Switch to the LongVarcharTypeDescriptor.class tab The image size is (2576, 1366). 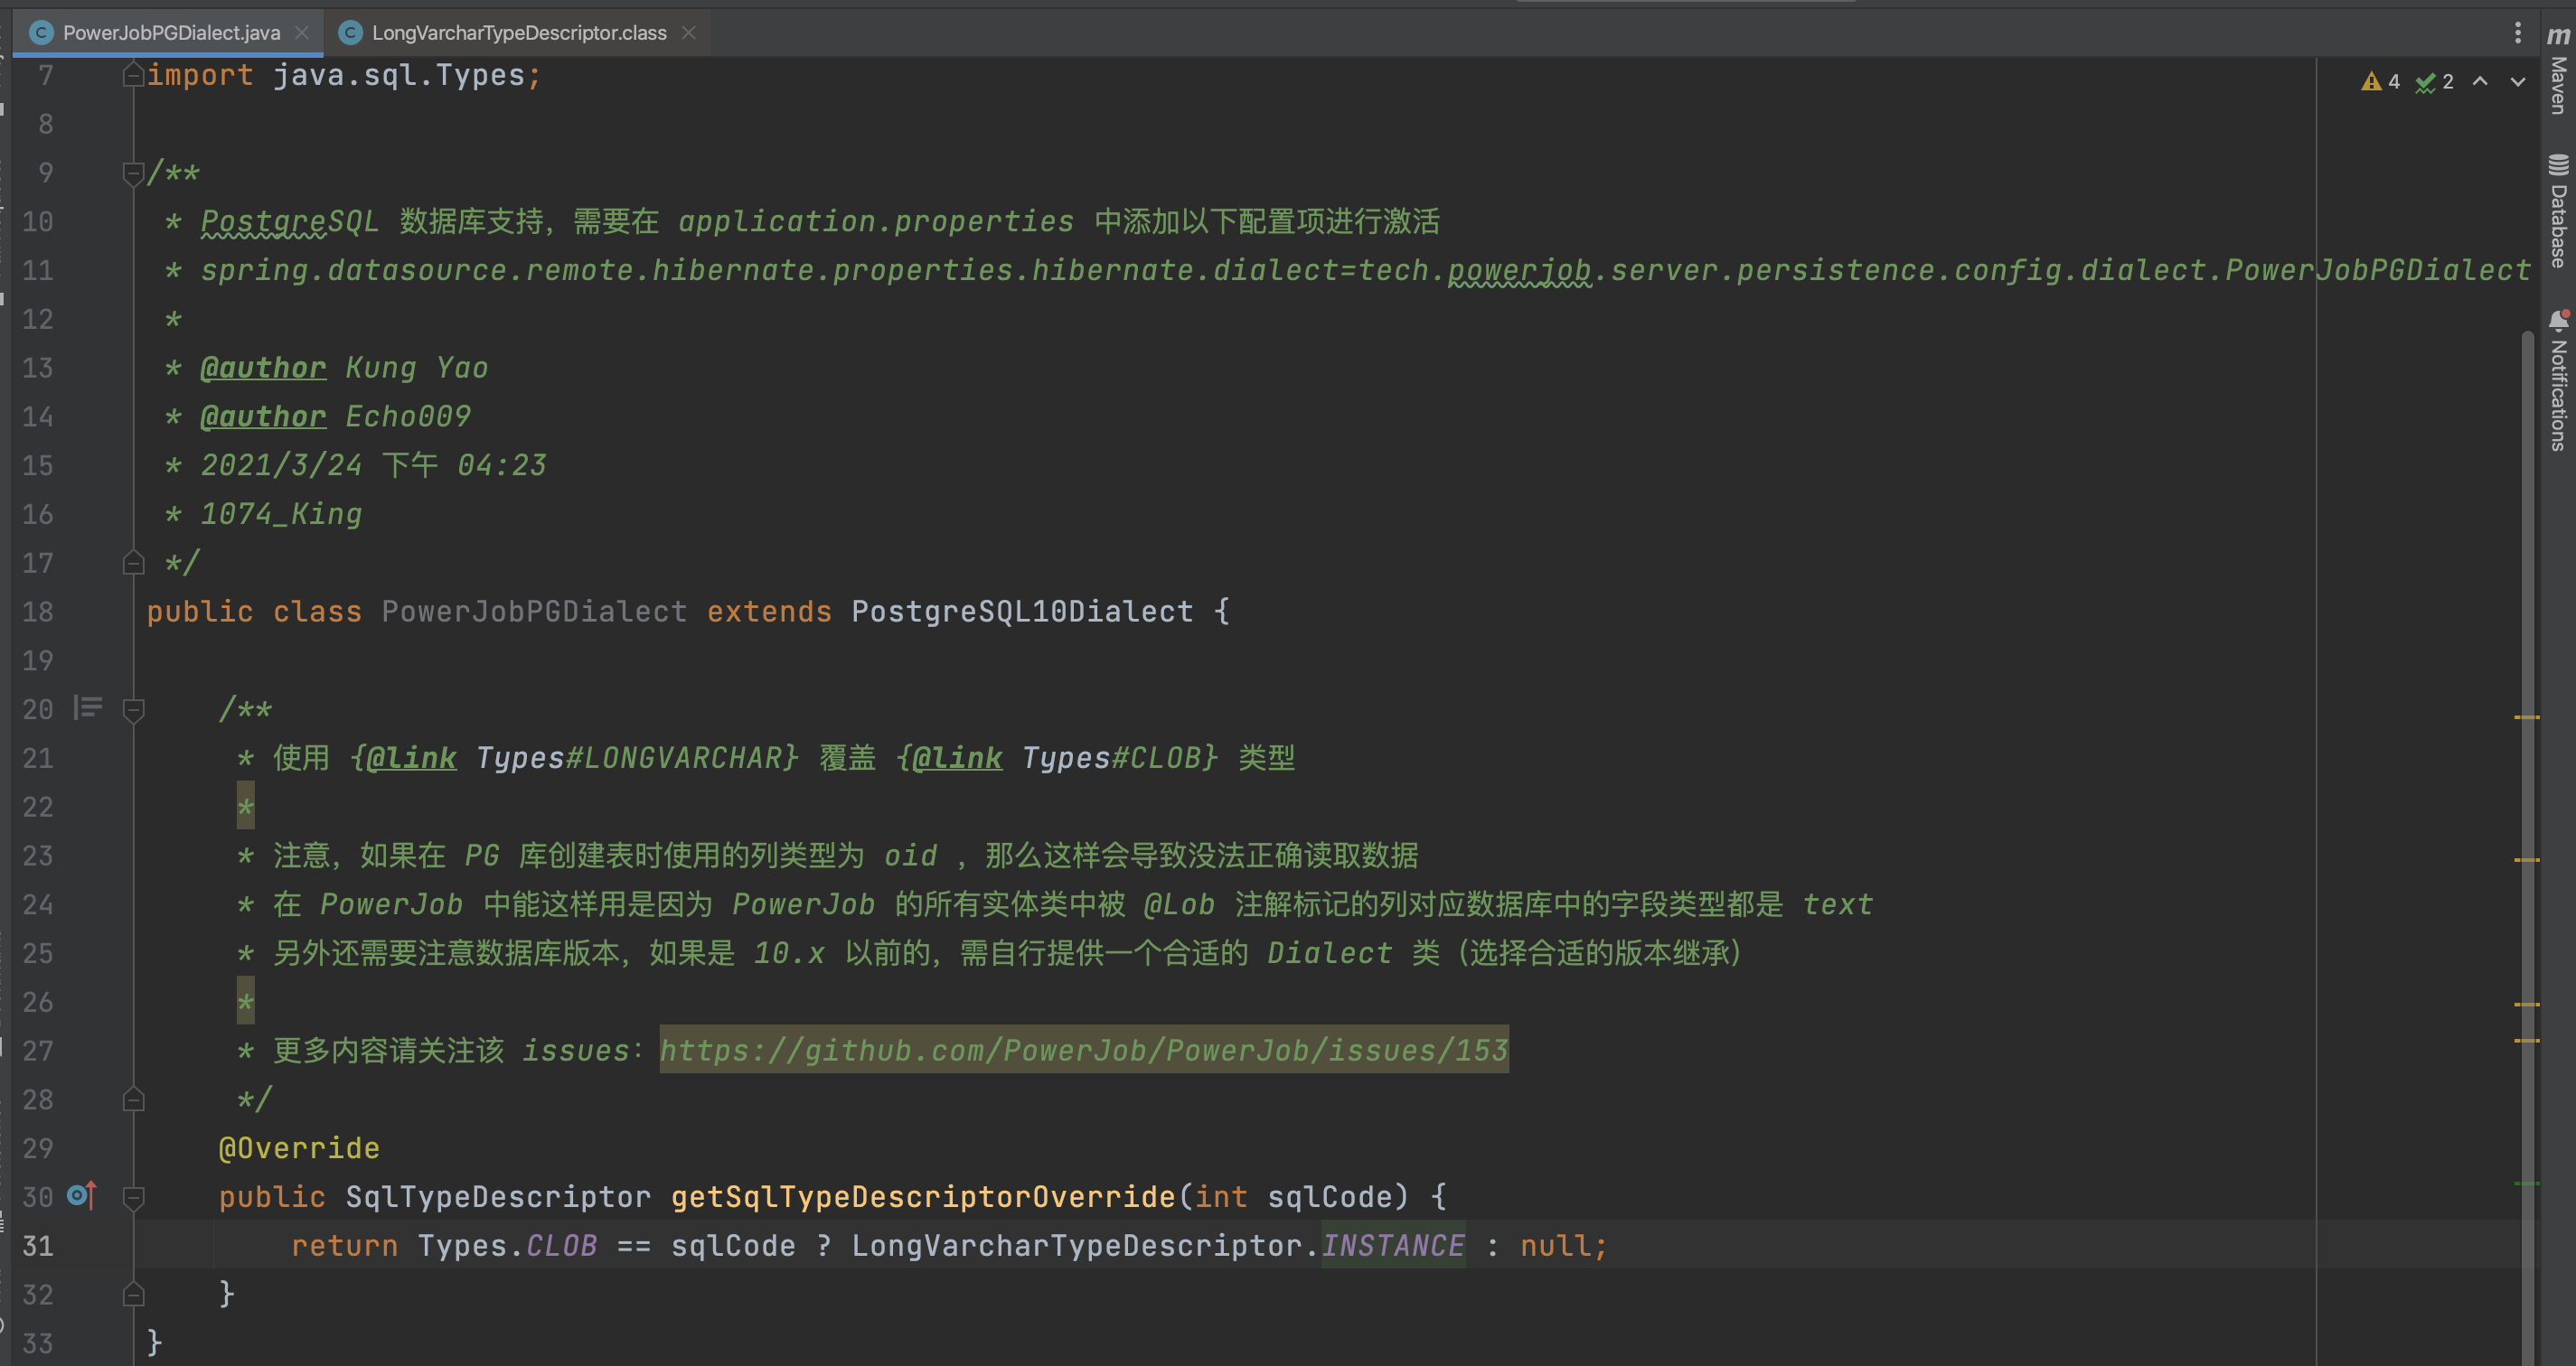click(518, 32)
